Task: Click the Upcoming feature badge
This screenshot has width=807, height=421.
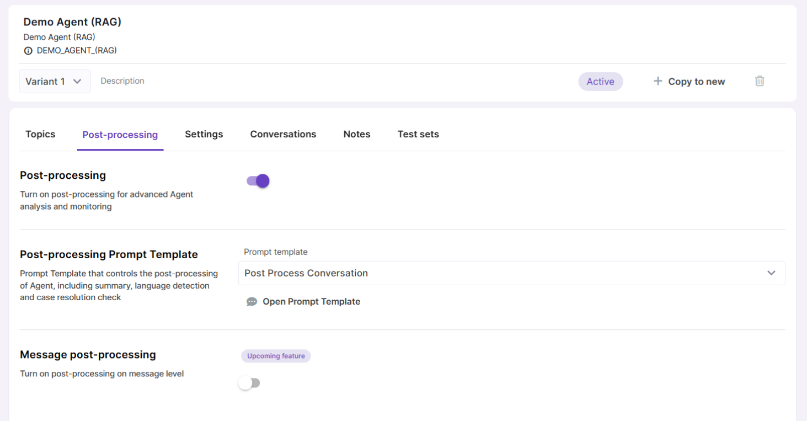Action: click(276, 356)
